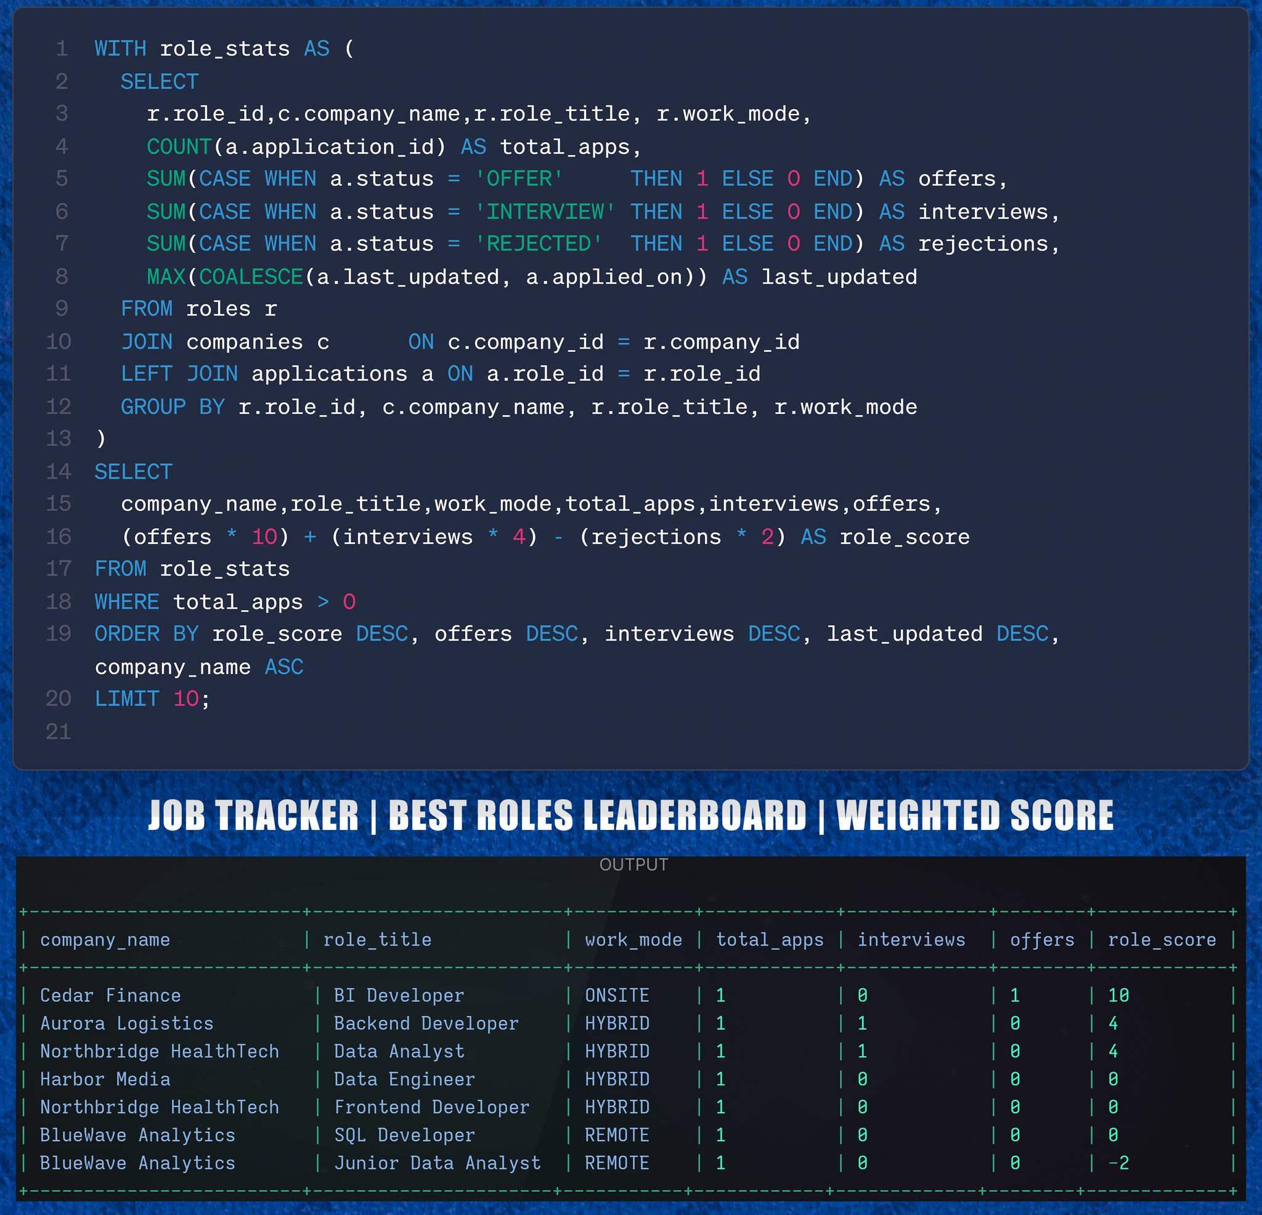This screenshot has width=1262, height=1215.
Task: Click the total_apps column header
Action: click(770, 940)
